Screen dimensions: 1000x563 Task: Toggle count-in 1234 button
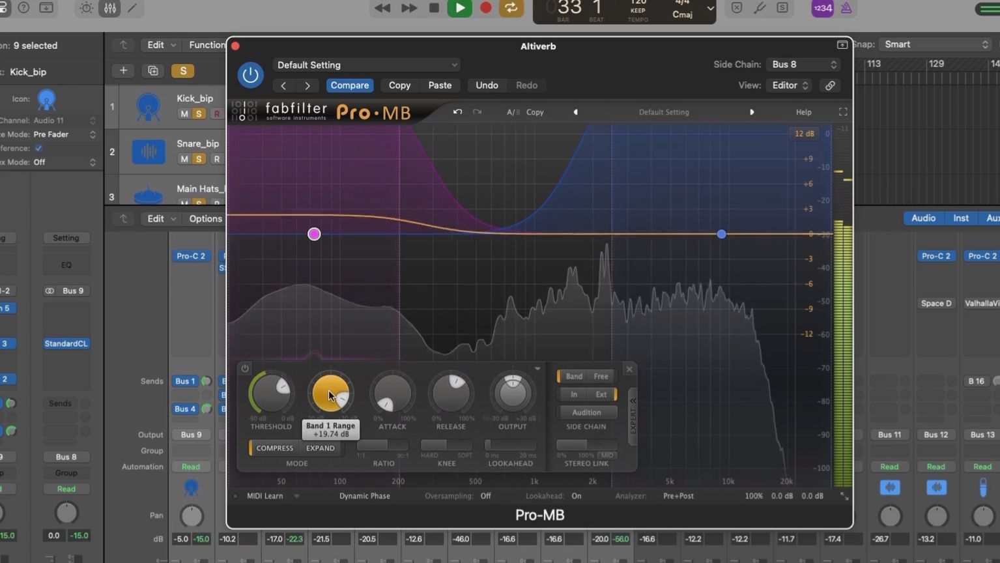pos(822,8)
